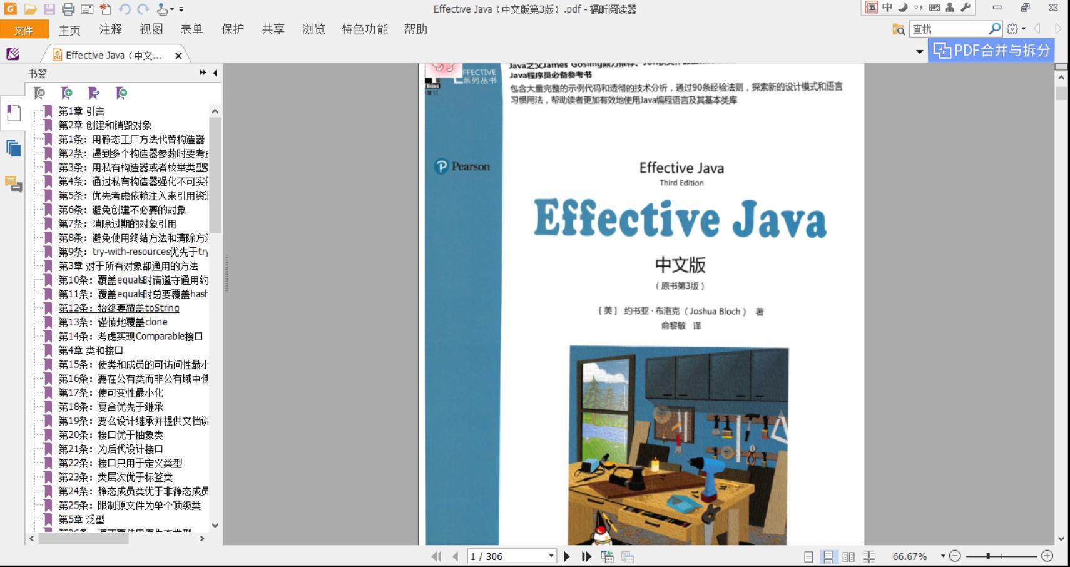This screenshot has height=567, width=1070.
Task: Select single page view mode
Action: point(808,556)
